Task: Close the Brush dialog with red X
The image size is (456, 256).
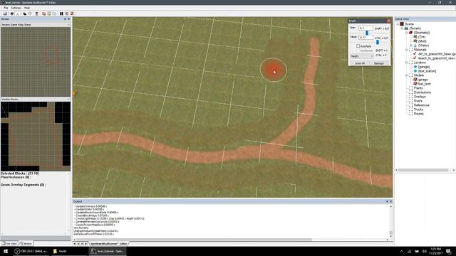Action: [x=388, y=21]
